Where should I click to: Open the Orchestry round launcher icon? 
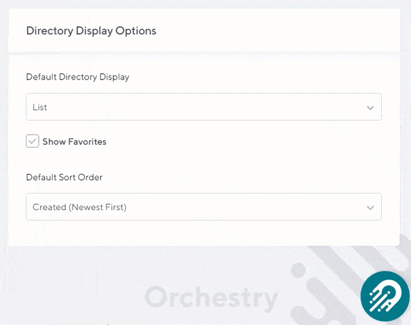click(x=385, y=295)
